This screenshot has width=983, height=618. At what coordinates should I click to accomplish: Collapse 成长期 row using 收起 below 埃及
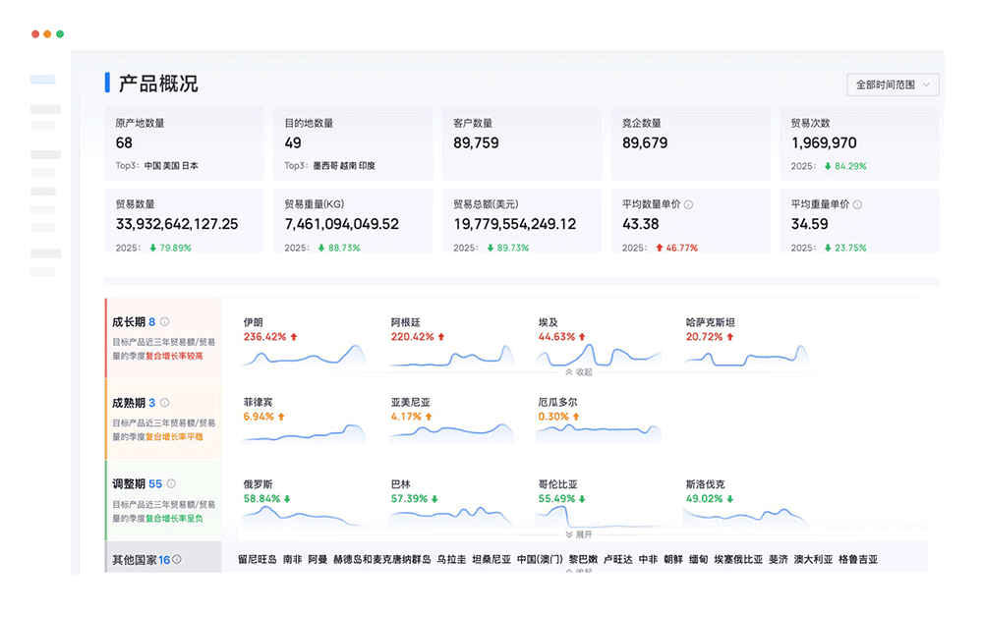578,372
